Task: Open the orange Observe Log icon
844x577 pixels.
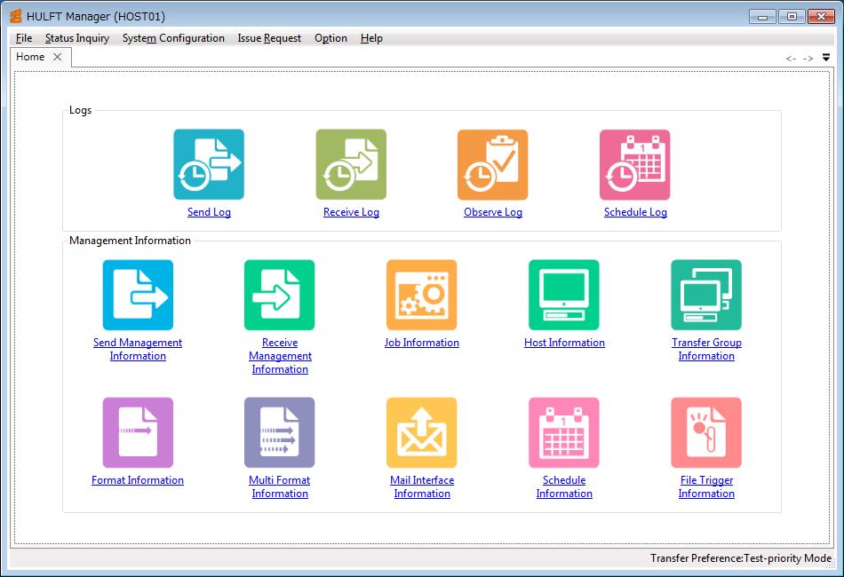Action: click(492, 164)
